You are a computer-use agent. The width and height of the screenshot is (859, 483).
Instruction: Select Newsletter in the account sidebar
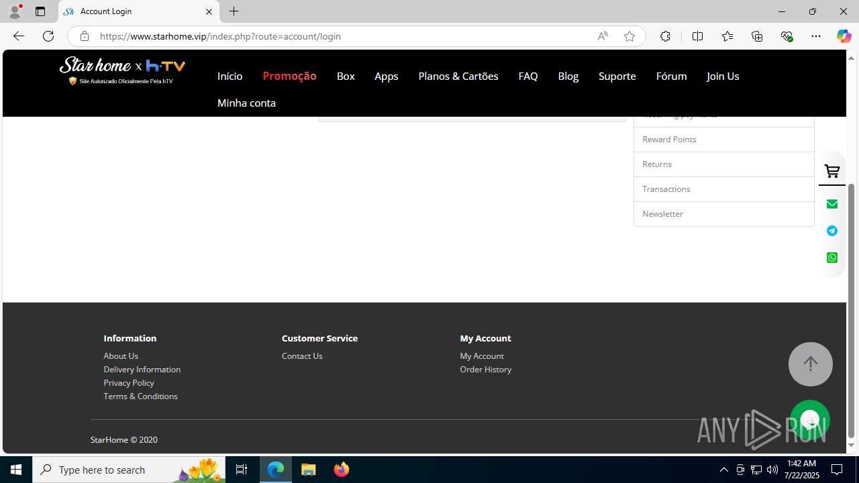[x=724, y=214]
